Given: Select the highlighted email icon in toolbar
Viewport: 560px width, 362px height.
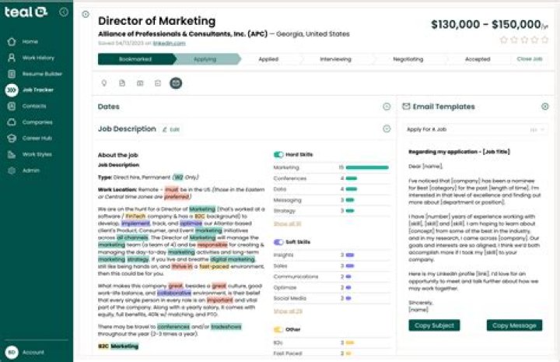Looking at the screenshot, I should pyautogui.click(x=176, y=83).
